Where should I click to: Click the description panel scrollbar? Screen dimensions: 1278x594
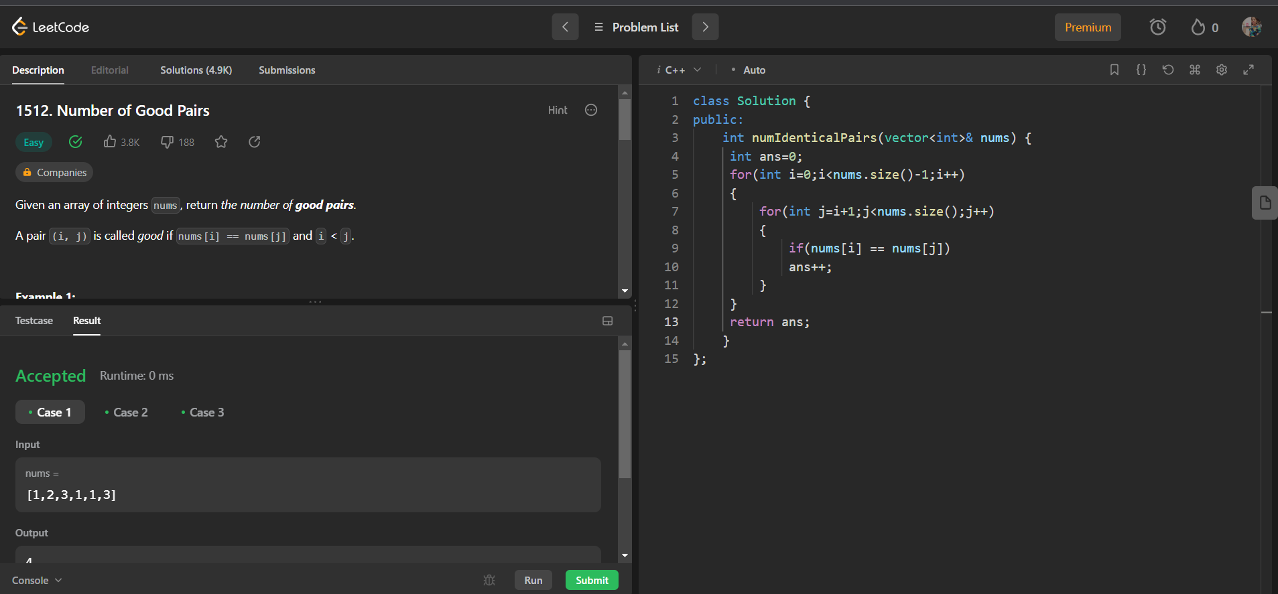coord(625,119)
